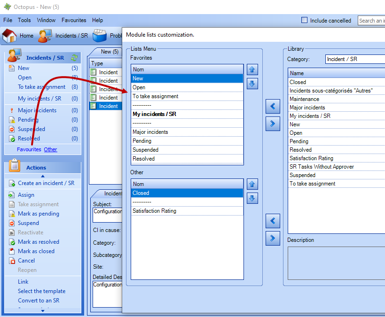Move Other list item up

(252, 184)
